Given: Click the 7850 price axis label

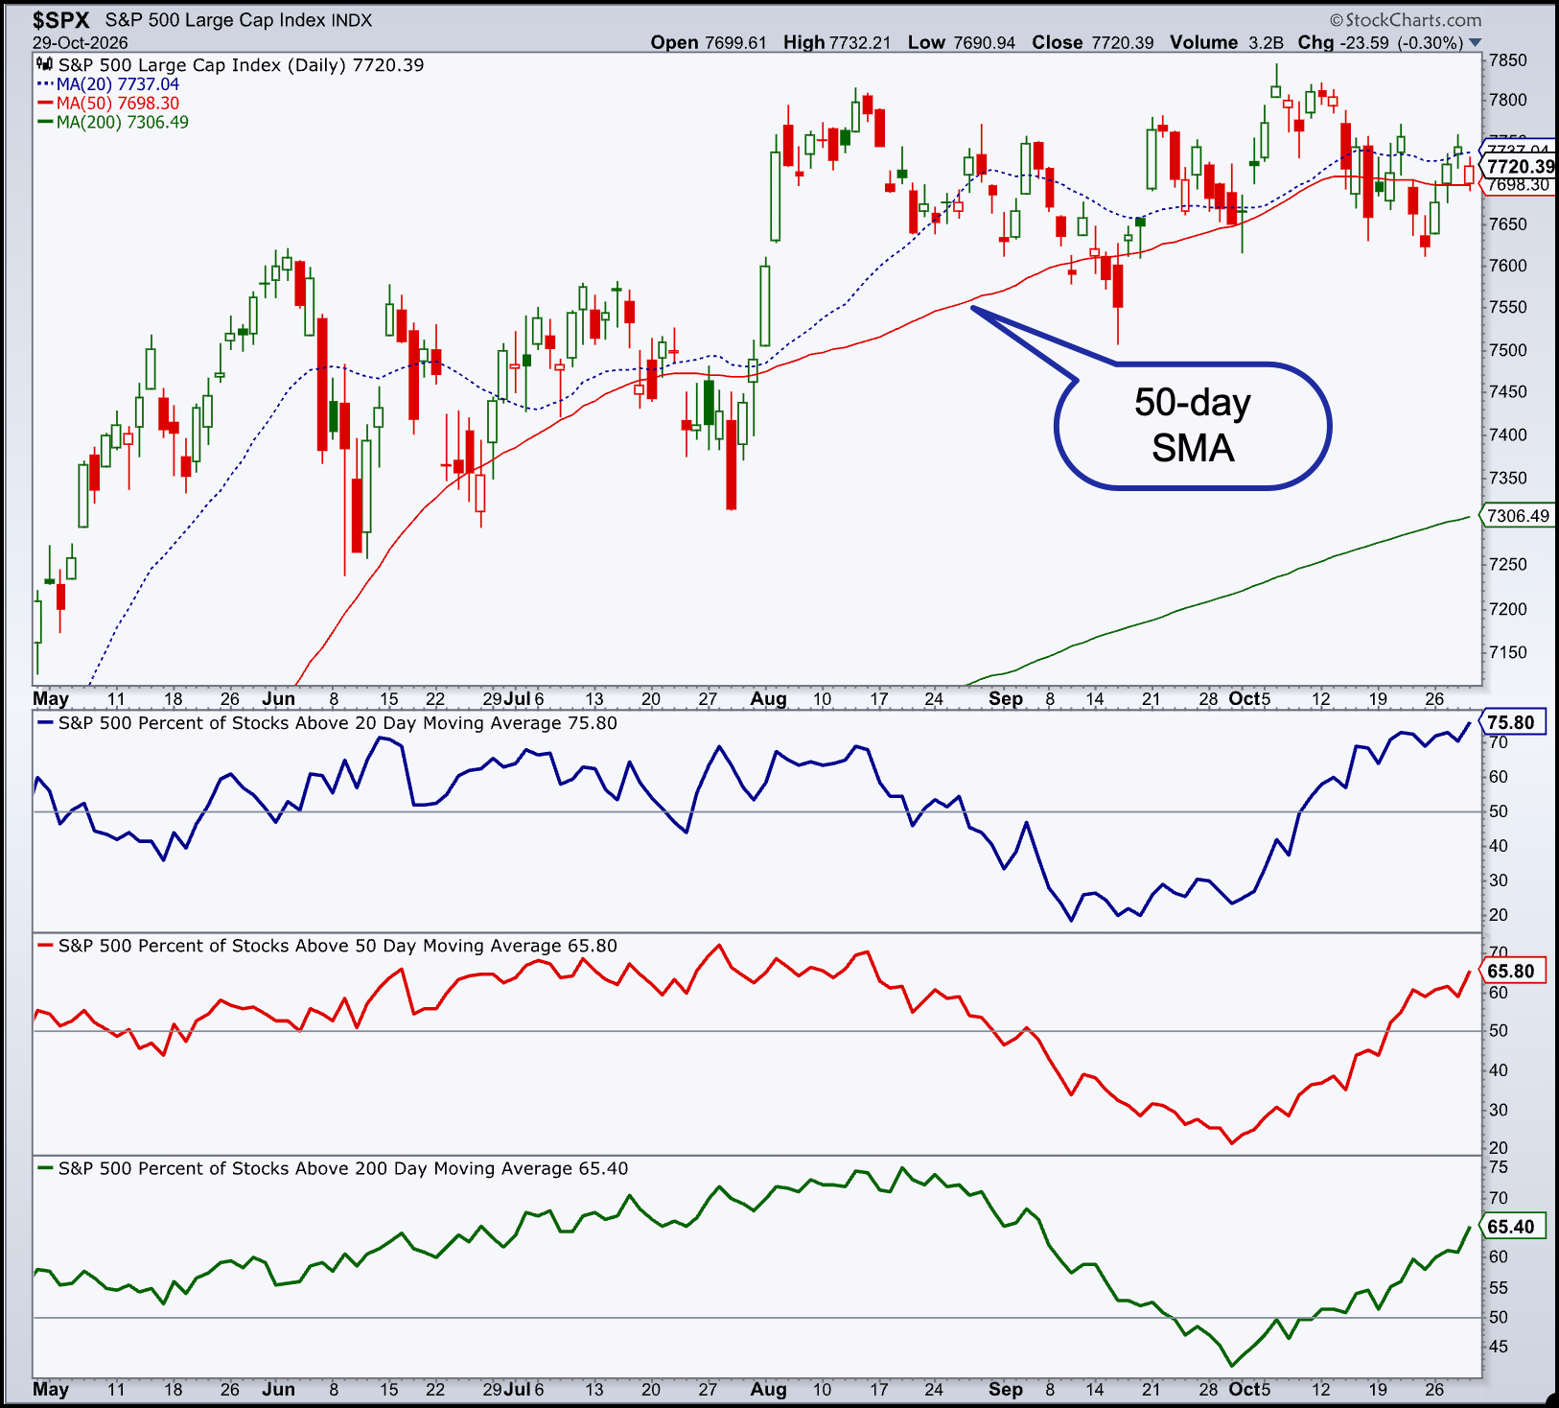Looking at the screenshot, I should 1507,60.
